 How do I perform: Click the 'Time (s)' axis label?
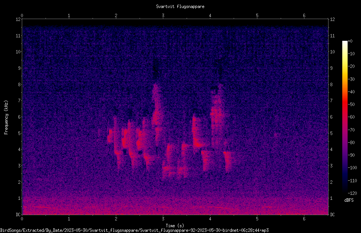pyautogui.click(x=175, y=226)
